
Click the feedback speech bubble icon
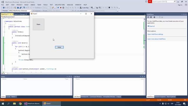pos(146,1)
